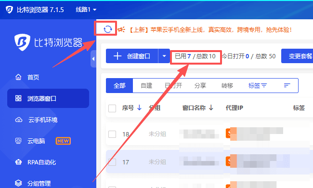313x188 pixels.
Task: Open 云电脑 section
Action: [x=36, y=141]
